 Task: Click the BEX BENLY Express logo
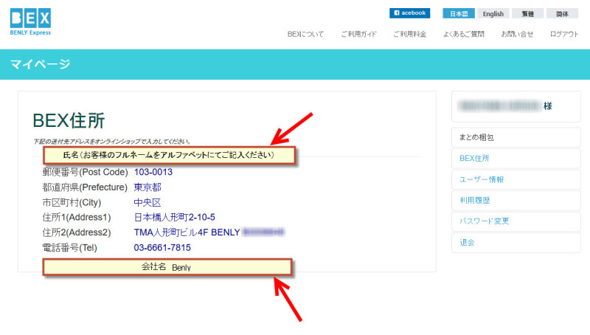coord(30,22)
